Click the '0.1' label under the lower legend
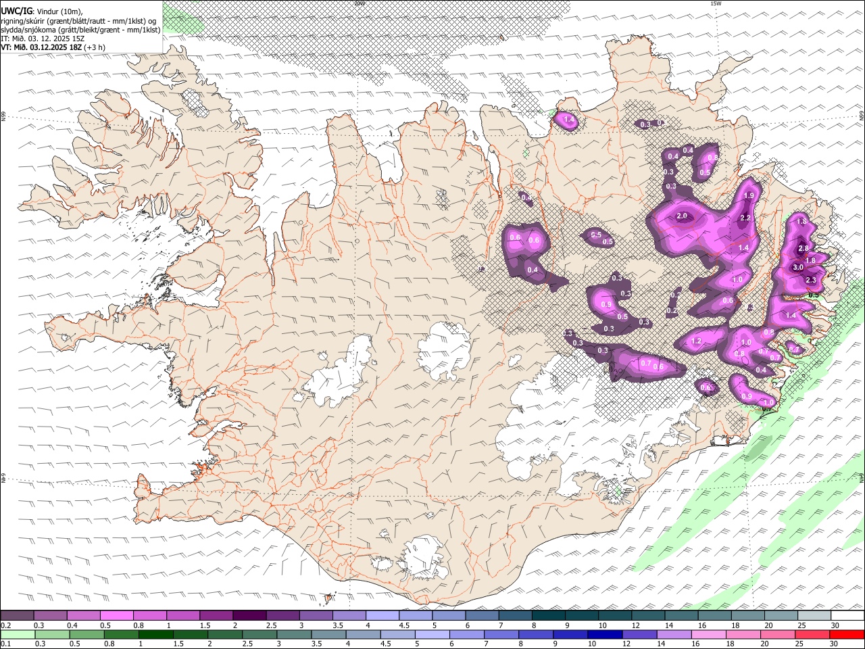 (5, 644)
